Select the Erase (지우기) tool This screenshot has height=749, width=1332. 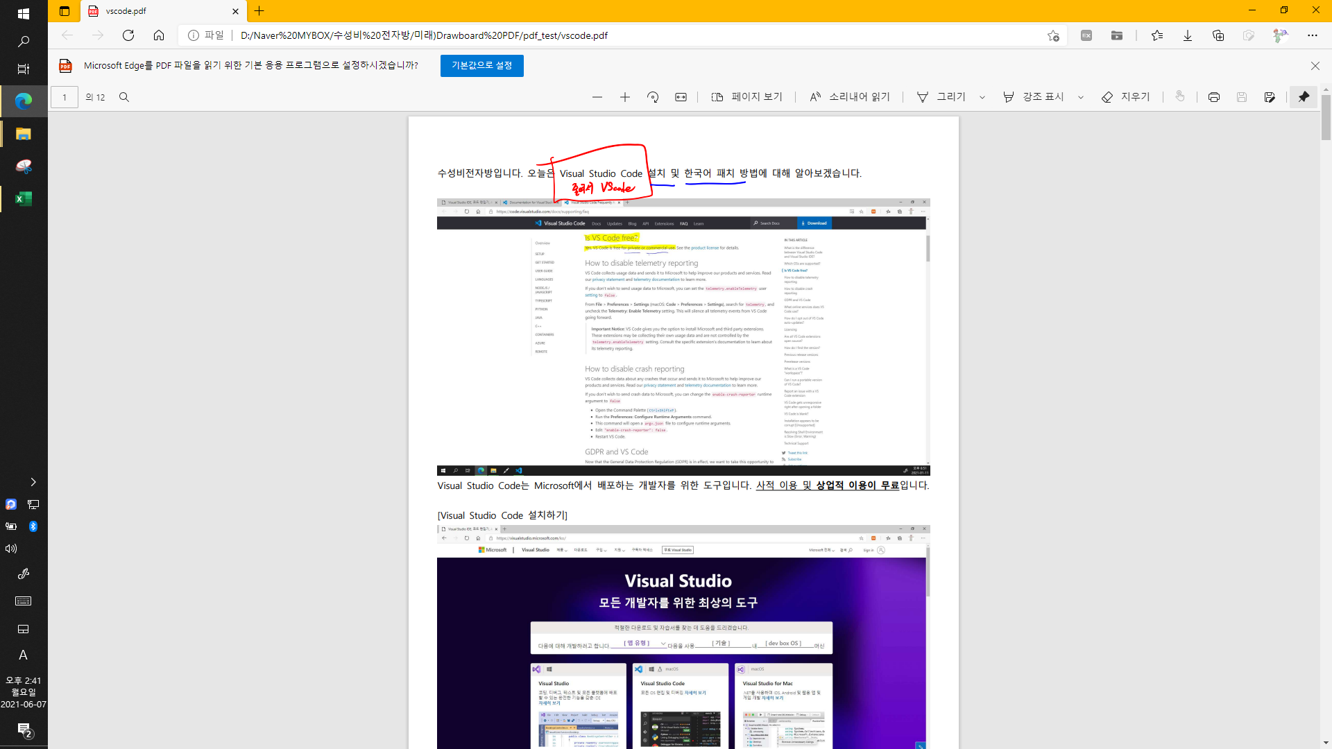pos(1125,97)
